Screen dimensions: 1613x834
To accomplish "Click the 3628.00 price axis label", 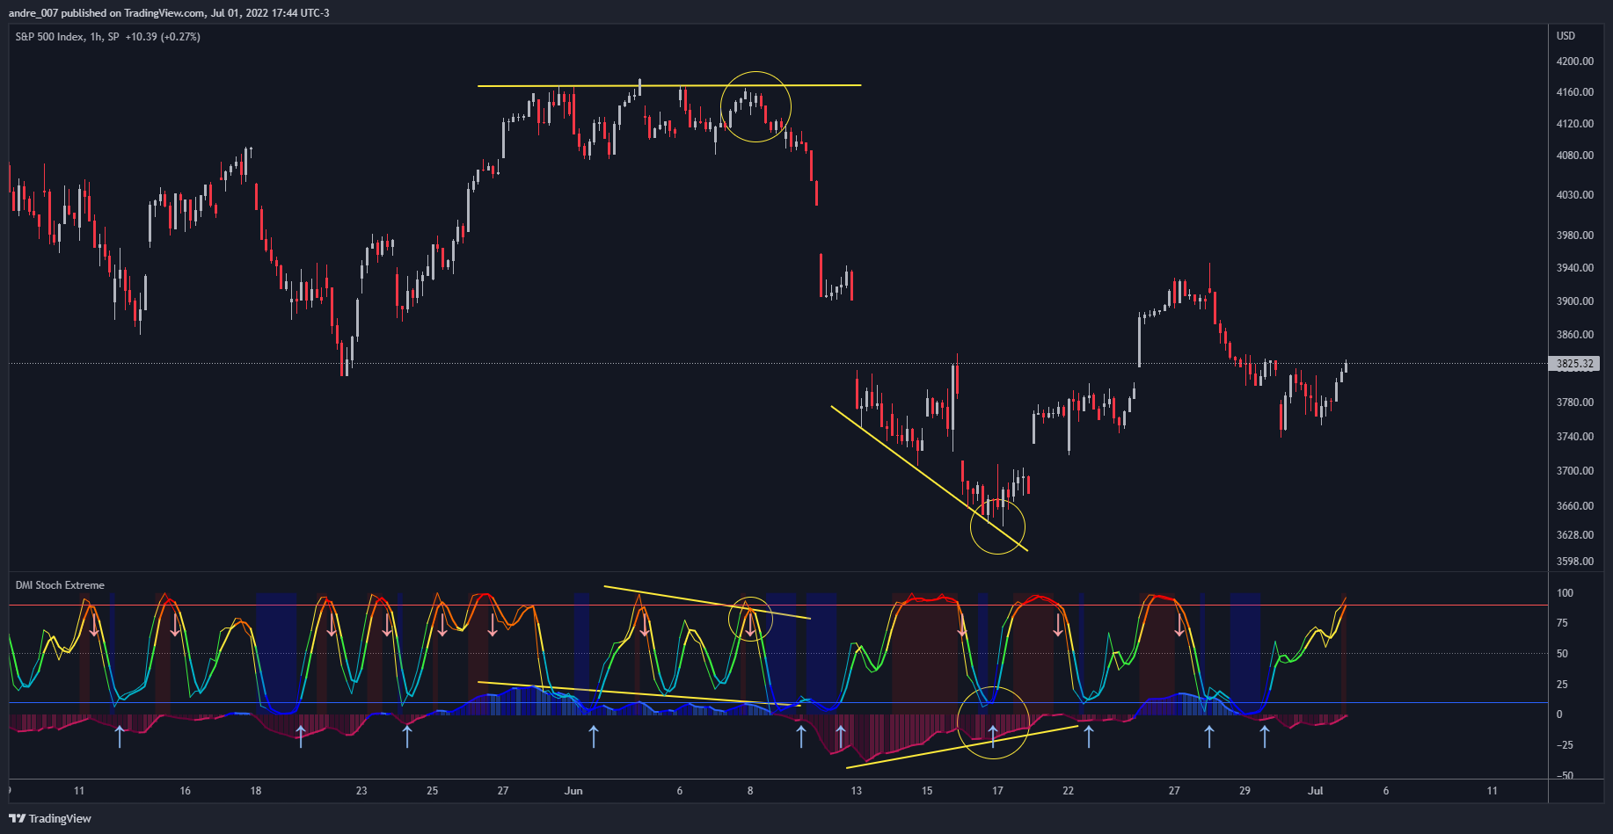I will click(1574, 535).
